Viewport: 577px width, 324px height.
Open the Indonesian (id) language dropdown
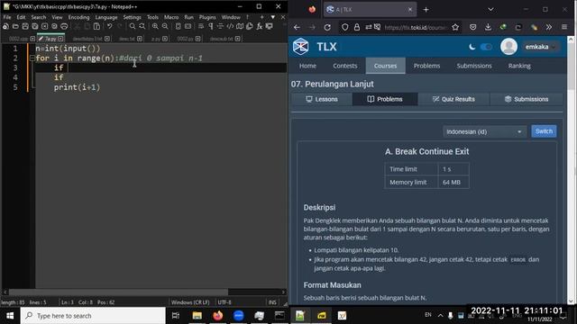tap(484, 131)
